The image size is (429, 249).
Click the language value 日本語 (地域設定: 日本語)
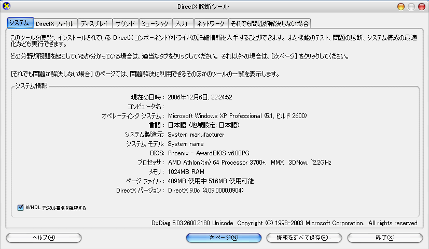coord(203,125)
